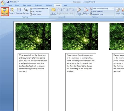Show the Word Count
Viewport: 124px width, 111px height.
point(35,14)
